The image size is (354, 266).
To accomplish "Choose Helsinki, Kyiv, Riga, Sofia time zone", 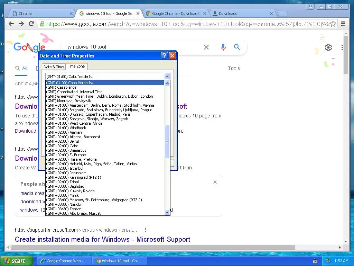I will (105, 164).
